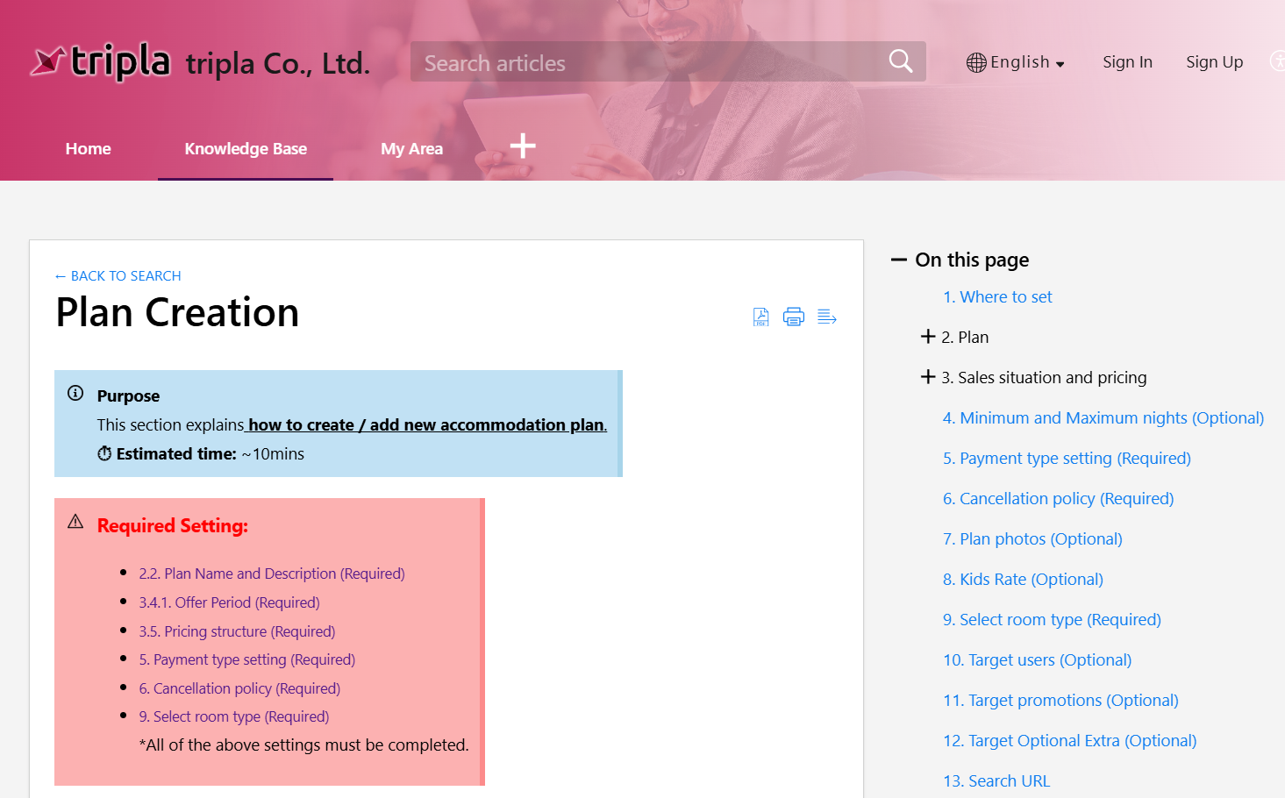Screen dimensions: 1285x798
Task: Select the Knowledge Base tab
Action: (x=246, y=149)
